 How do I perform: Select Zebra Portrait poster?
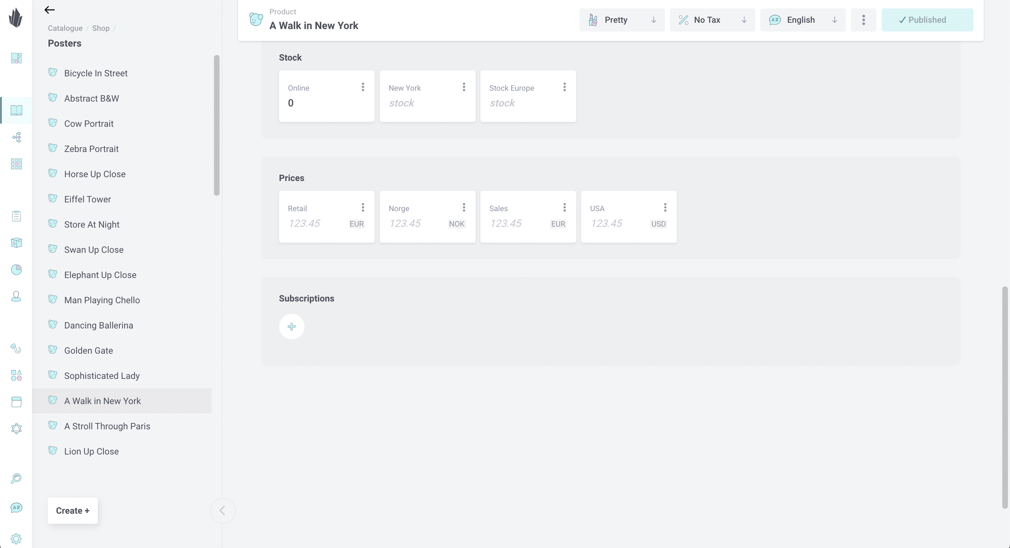click(122, 149)
